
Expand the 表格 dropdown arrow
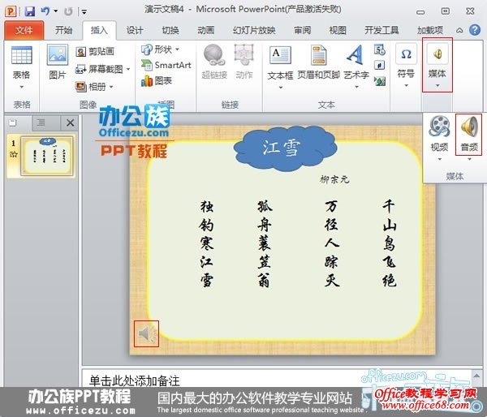coord(21,87)
